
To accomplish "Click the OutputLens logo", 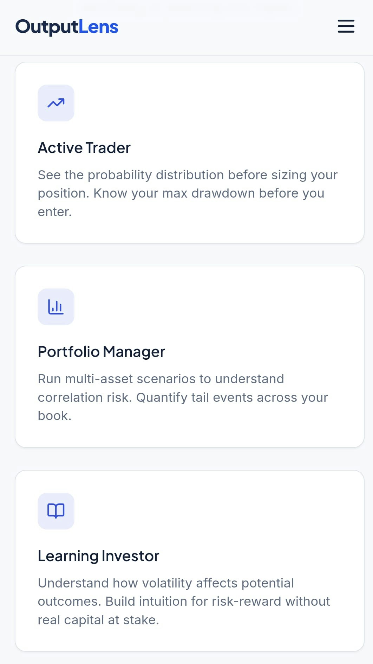I will tap(66, 27).
